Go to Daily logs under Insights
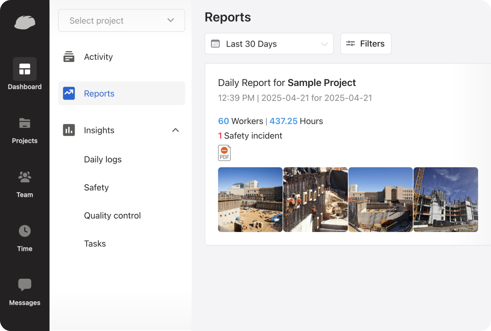The height and width of the screenshot is (331, 491). [x=103, y=159]
